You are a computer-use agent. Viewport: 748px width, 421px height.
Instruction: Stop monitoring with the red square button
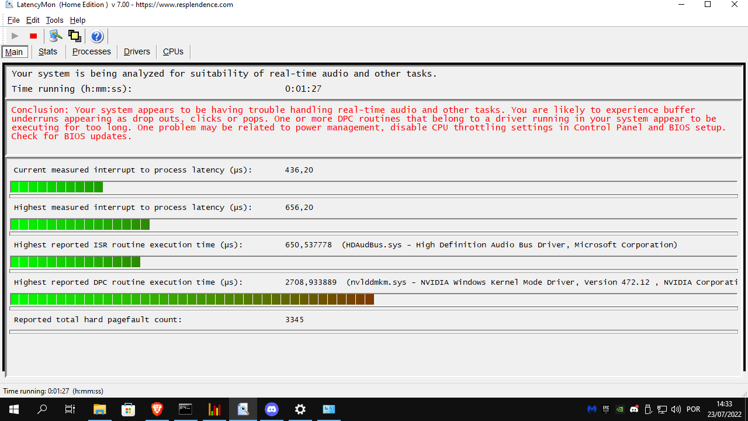tap(33, 36)
